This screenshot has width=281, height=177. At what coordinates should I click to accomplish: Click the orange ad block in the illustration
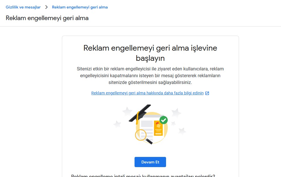coord(158,128)
